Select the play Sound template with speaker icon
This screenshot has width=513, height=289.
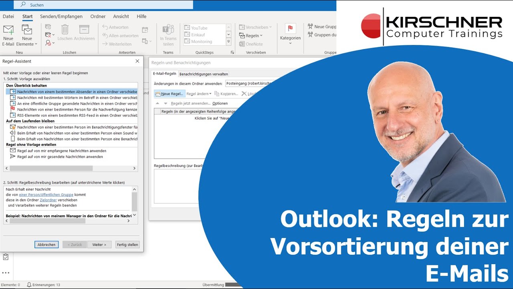pyautogui.click(x=72, y=133)
